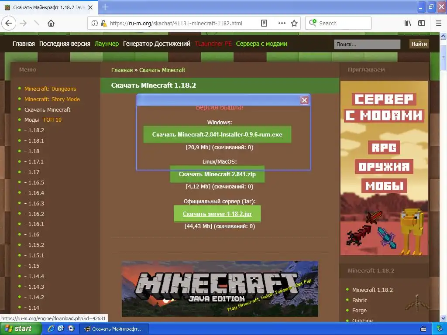Screen dimensions: 447x335
Task: Open TLauncher PE menu item
Action: tap(213, 44)
